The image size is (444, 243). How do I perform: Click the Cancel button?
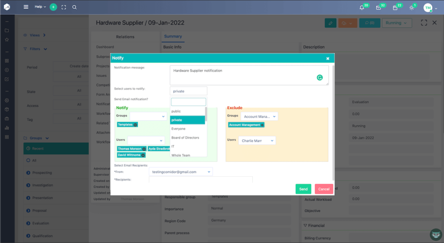click(323, 189)
